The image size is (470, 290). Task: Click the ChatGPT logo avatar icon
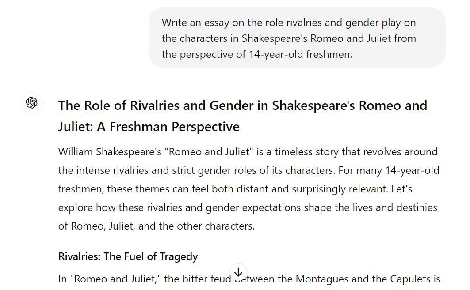[x=32, y=102]
